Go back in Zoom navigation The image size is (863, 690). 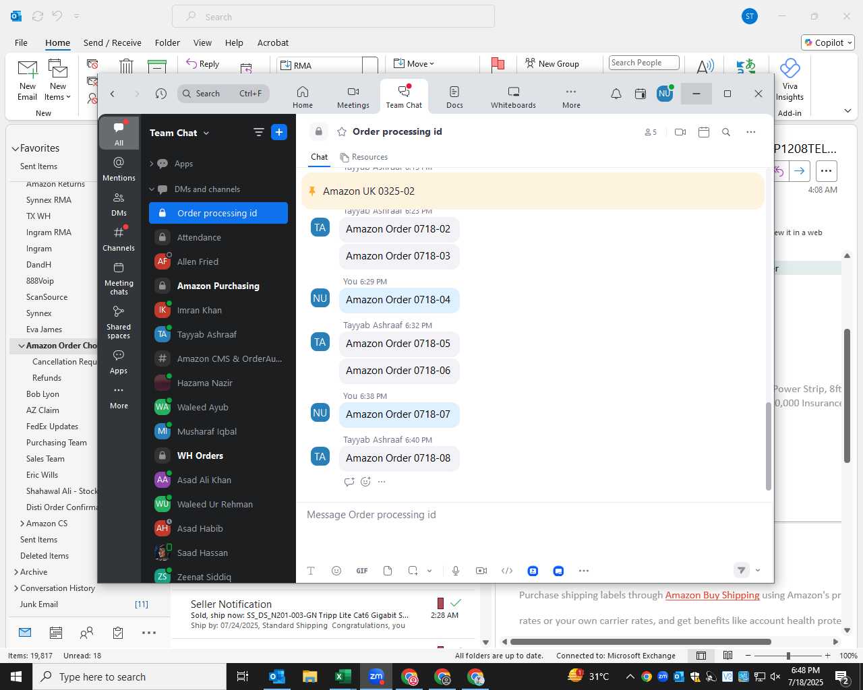(x=113, y=94)
